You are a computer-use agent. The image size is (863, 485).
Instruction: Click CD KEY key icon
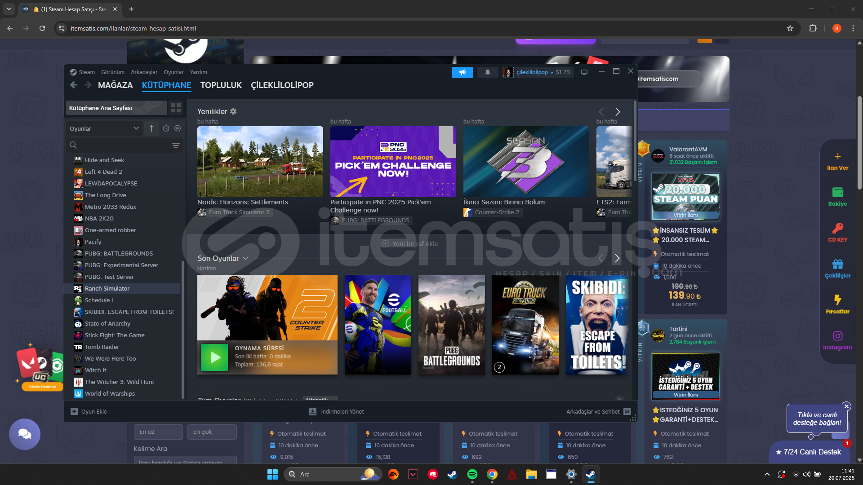coord(838,228)
